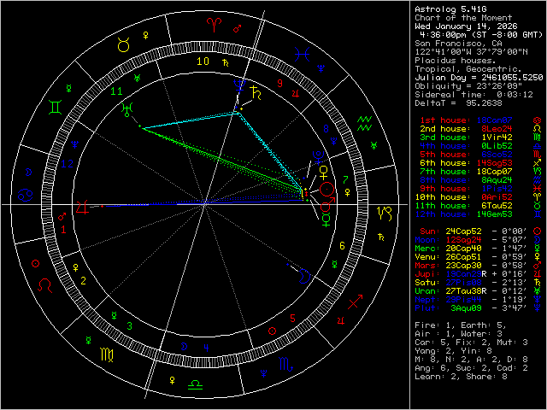The height and width of the screenshot is (410, 547).
Task: Click the Uranus position '27Tau38R'
Action: 466,291
